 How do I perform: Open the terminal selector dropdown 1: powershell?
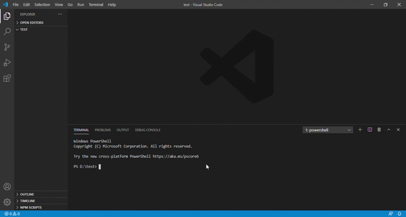(327, 130)
